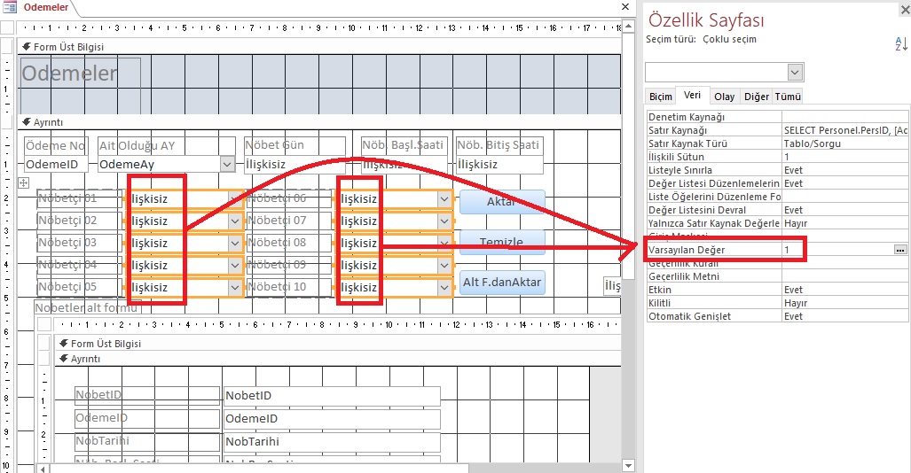911x473 pixels.
Task: Open the combo box dropdown beside Nöbetçi 01
Action: tap(235, 199)
